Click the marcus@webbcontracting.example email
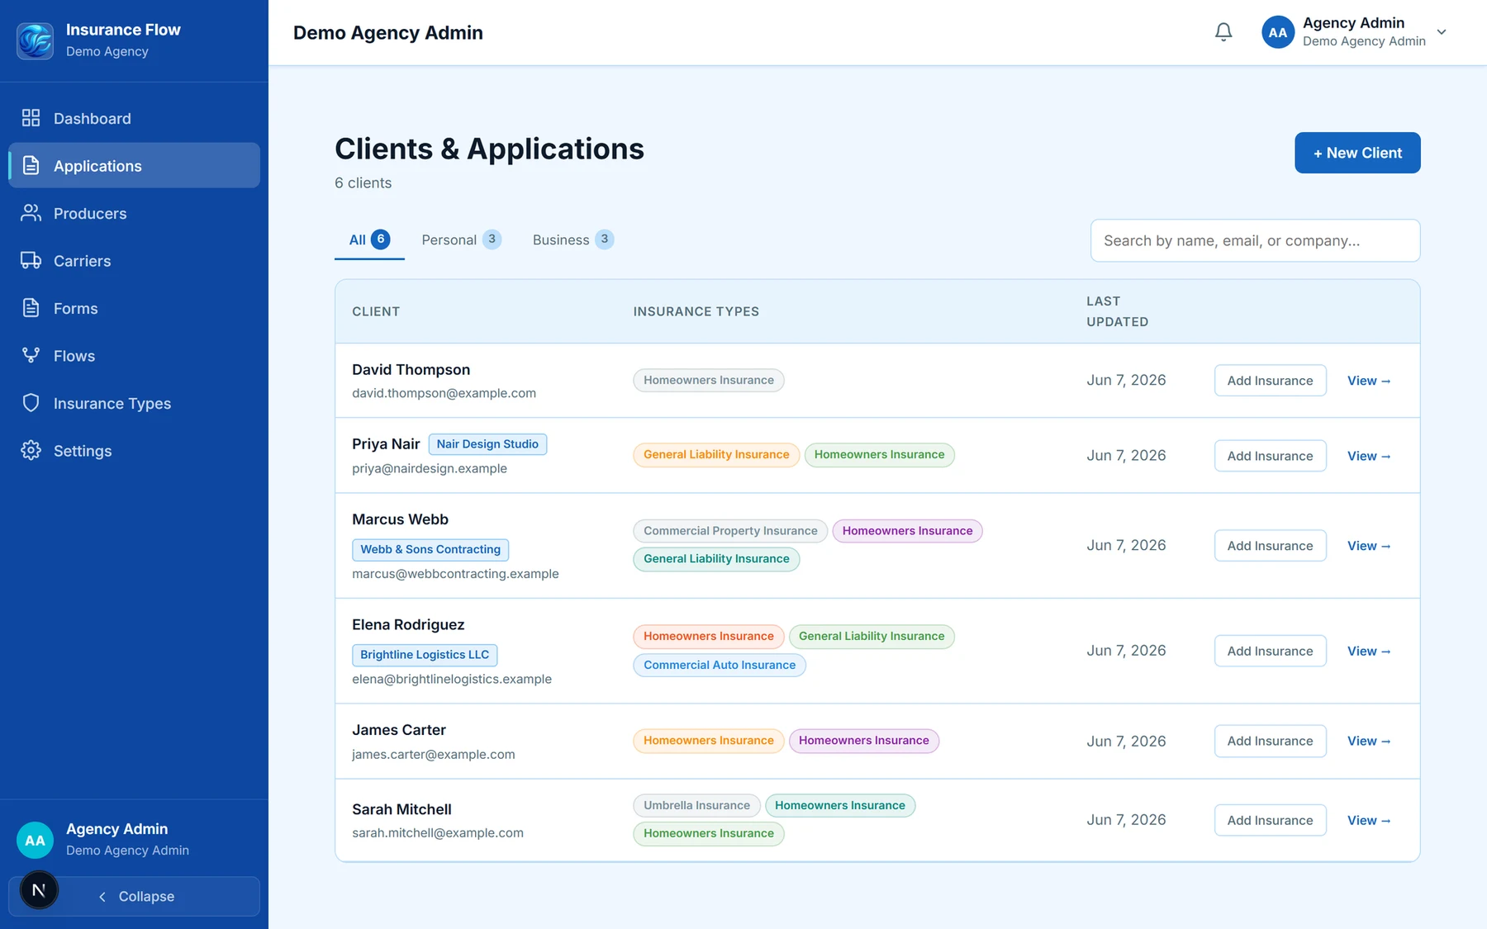Screen dimensions: 1487x929 (455, 574)
